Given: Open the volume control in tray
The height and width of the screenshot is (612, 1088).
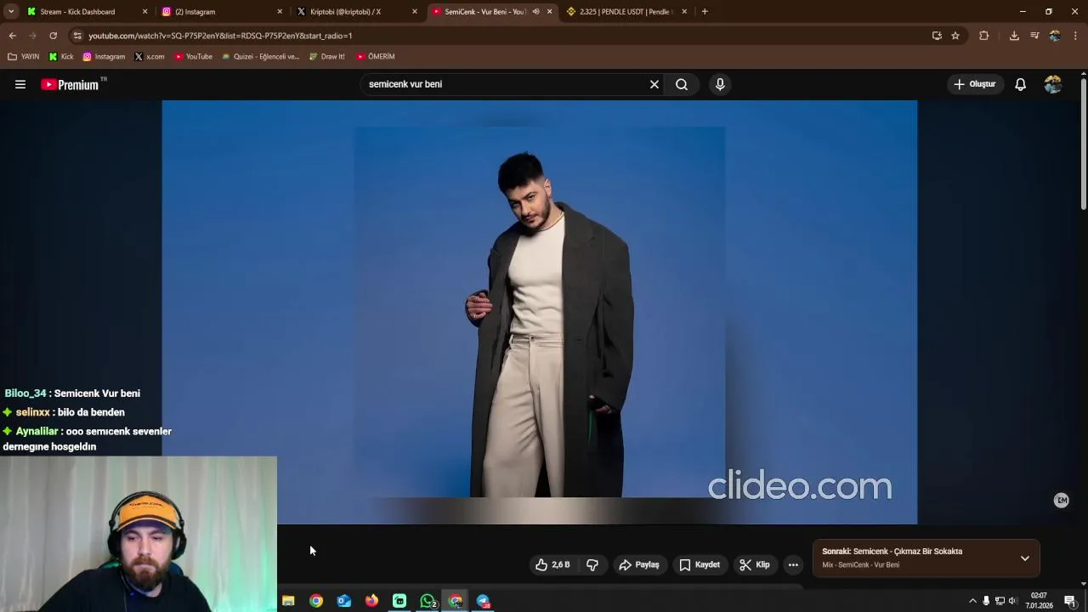Looking at the screenshot, I should (1012, 601).
